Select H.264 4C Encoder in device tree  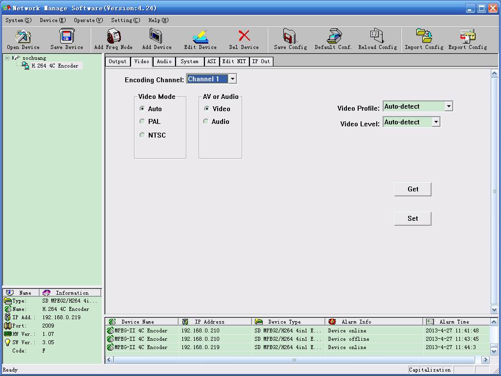[55, 66]
